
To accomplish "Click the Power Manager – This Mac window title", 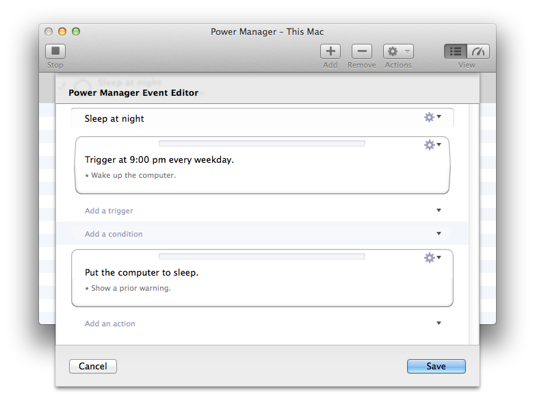I will [x=267, y=31].
